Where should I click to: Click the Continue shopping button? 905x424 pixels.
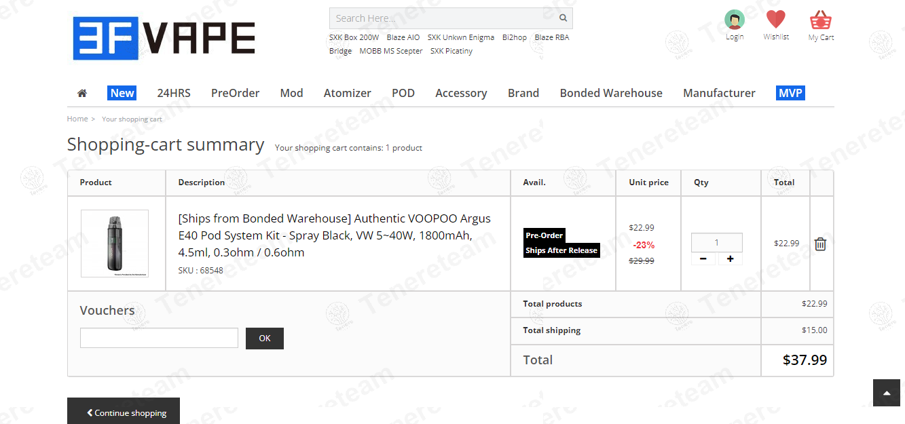(x=124, y=411)
